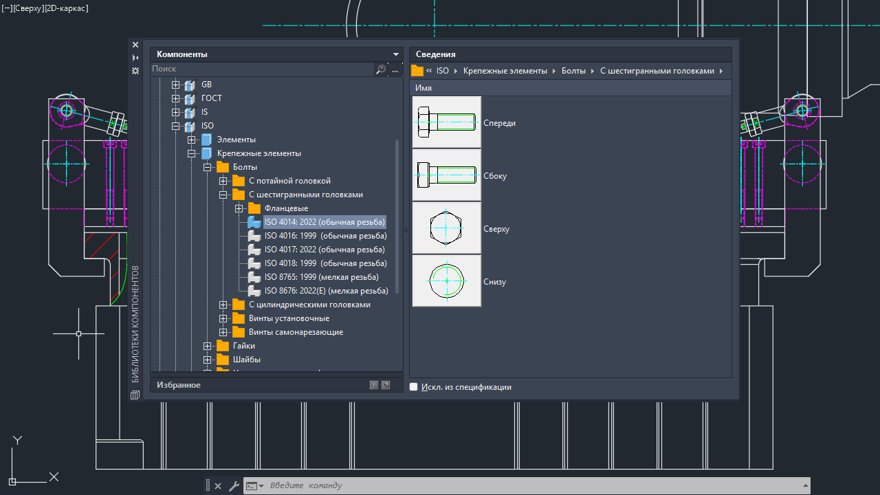880x495 pixels.
Task: Click Болты in the breadcrumb path
Action: (574, 71)
